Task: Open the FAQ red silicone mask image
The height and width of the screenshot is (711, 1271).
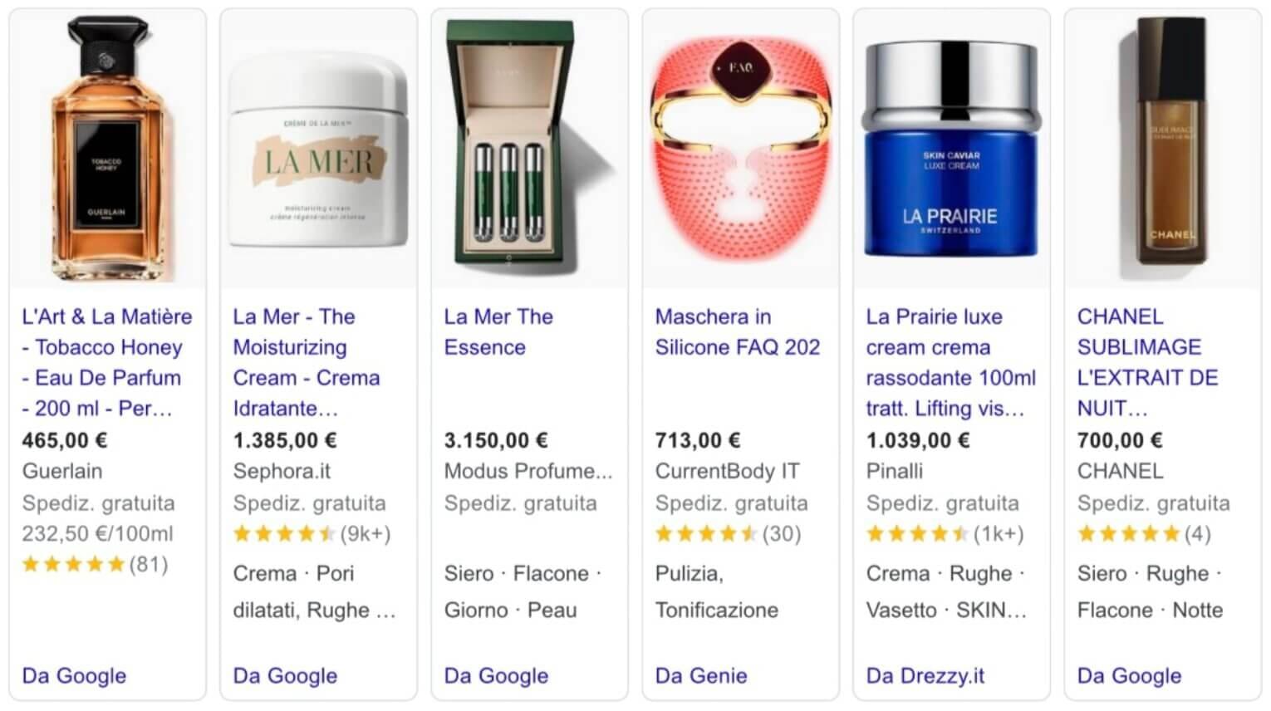Action: click(741, 150)
